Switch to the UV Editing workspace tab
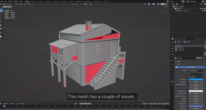Screen dimensions: 206x110 coord(48,2)
